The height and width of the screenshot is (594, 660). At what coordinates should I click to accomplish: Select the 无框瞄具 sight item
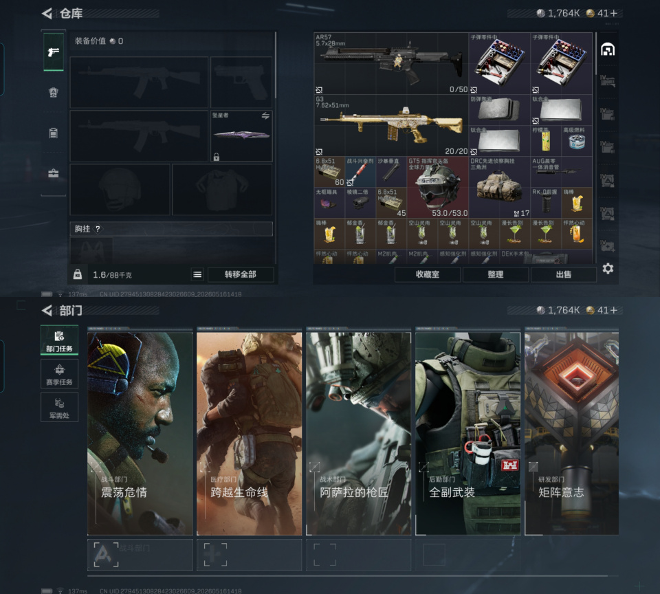[329, 203]
